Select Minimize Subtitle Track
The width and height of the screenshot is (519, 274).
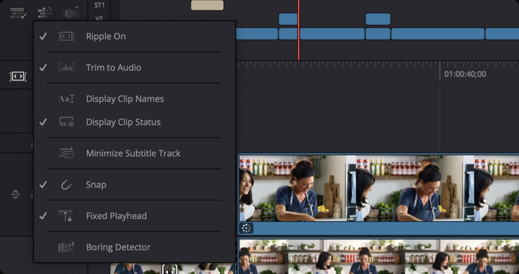click(x=133, y=153)
